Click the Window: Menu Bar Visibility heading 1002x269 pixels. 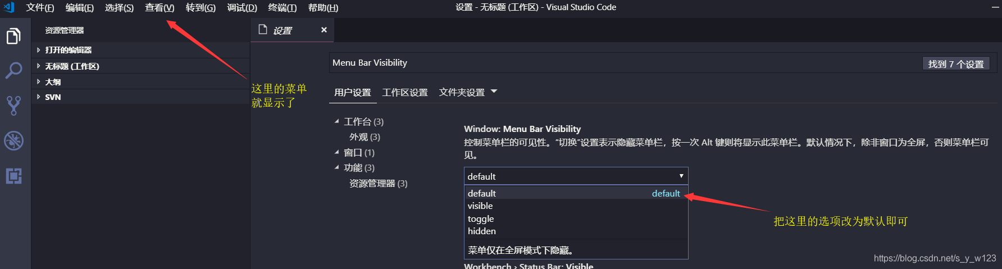coord(522,129)
